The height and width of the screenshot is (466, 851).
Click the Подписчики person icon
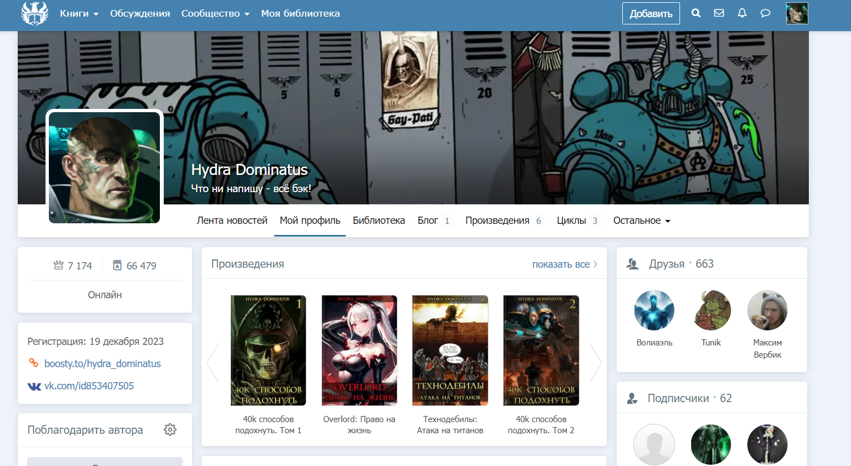632,398
